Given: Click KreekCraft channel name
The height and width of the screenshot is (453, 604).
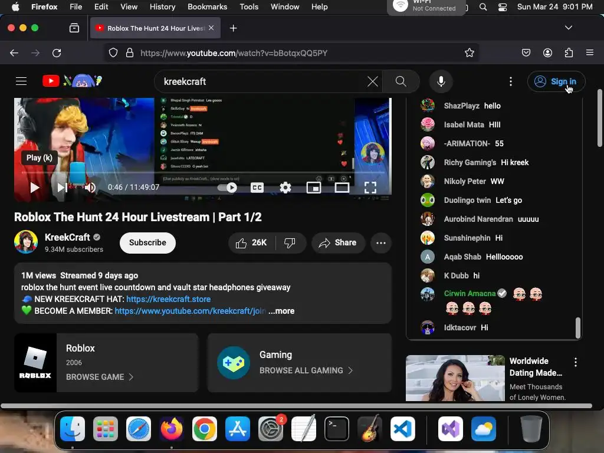Looking at the screenshot, I should tap(67, 237).
